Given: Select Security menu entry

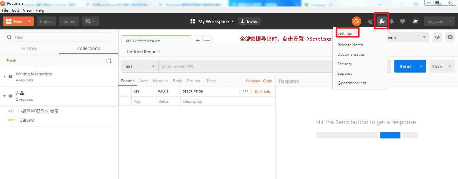Looking at the screenshot, I should tap(345, 64).
